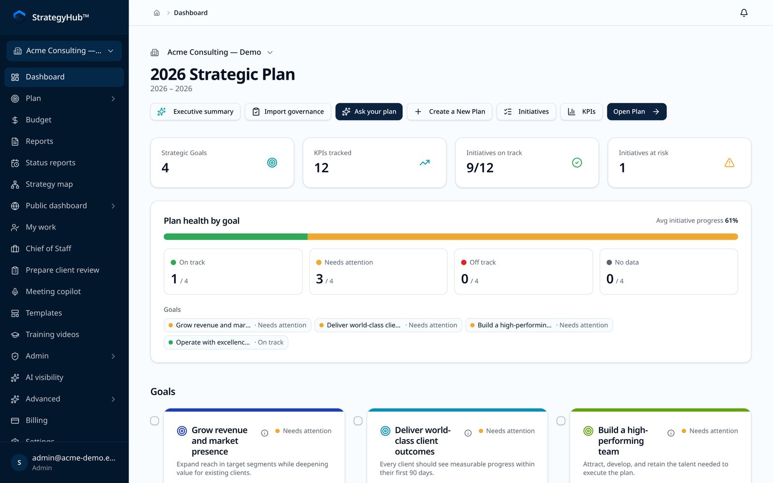Expand the Advanced submenu chevron

[113, 399]
